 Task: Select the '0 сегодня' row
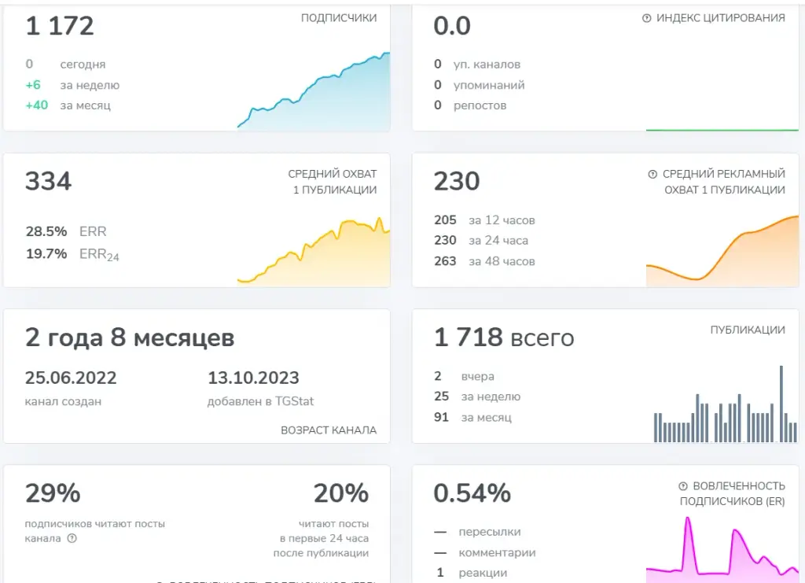point(66,65)
